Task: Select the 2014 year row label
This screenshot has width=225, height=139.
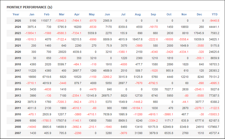Action: pos(18,89)
